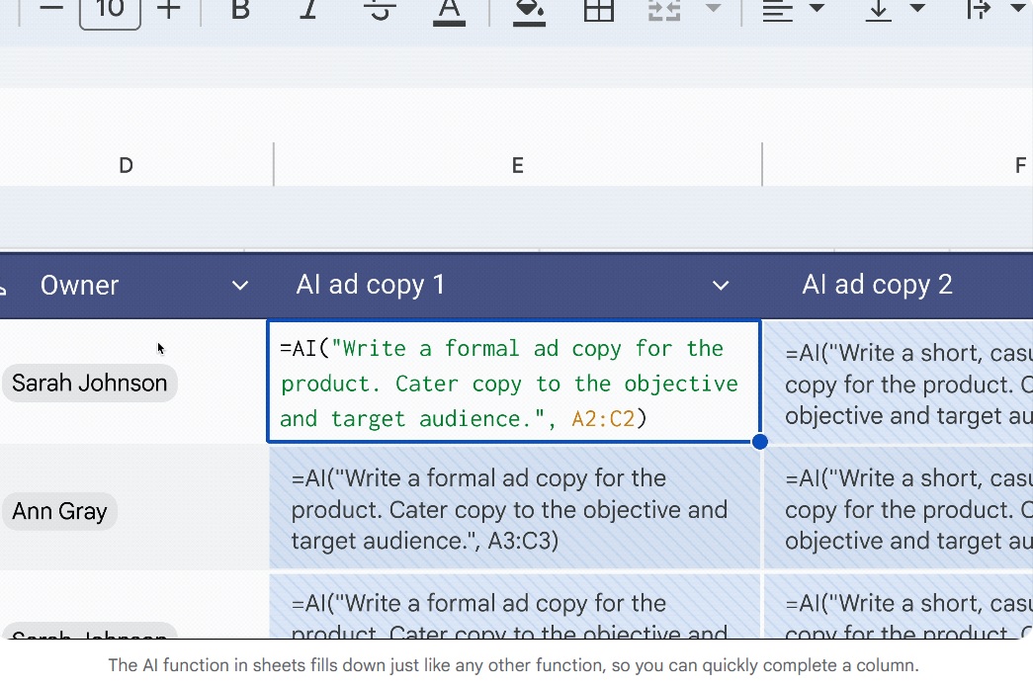The height and width of the screenshot is (687, 1033).
Task: Click the AI ad copy 2 header text
Action: tap(878, 285)
